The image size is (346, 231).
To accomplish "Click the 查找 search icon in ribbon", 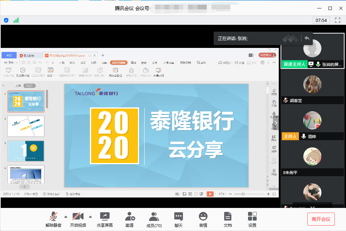I will coord(201,63).
